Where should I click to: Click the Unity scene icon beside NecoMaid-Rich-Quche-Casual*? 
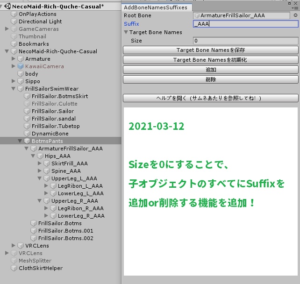pos(7,7)
